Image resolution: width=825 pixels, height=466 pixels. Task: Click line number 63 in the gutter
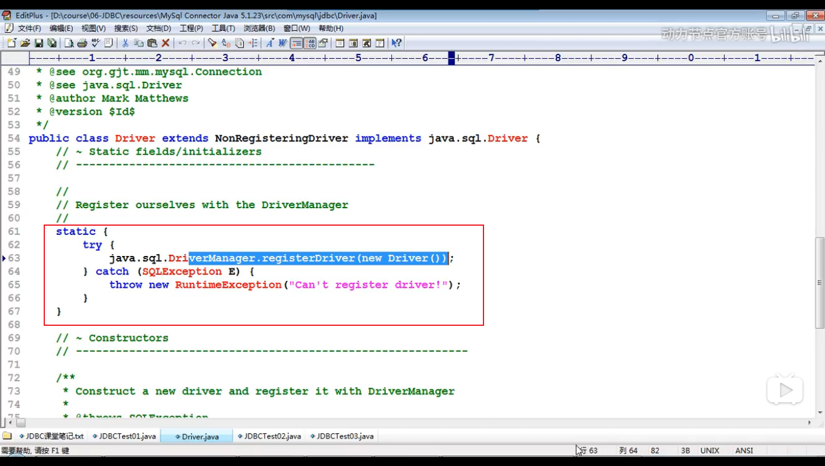tap(14, 258)
